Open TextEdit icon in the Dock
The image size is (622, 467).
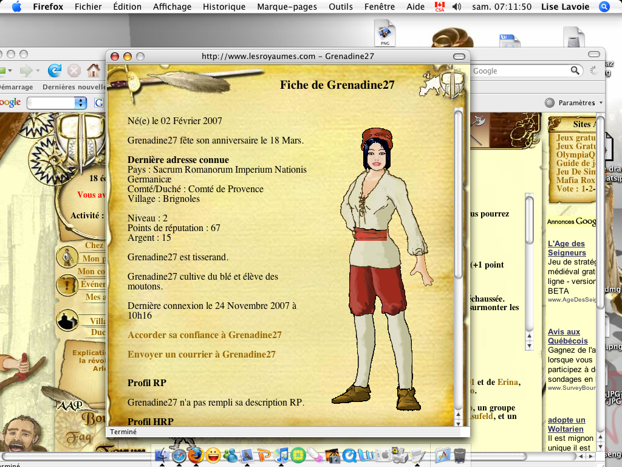[417, 455]
